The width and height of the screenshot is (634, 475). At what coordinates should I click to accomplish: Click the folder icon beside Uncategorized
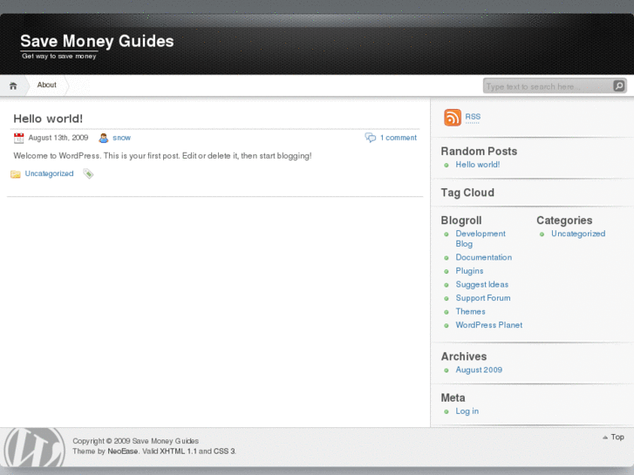coord(16,174)
